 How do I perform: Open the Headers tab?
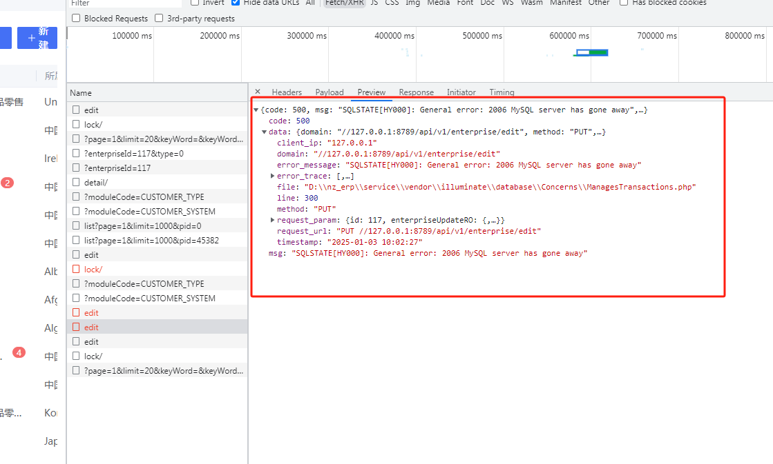click(x=287, y=92)
